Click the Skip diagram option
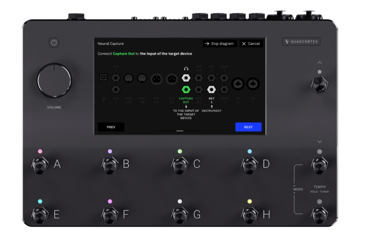The image size is (365, 245). 219,44
